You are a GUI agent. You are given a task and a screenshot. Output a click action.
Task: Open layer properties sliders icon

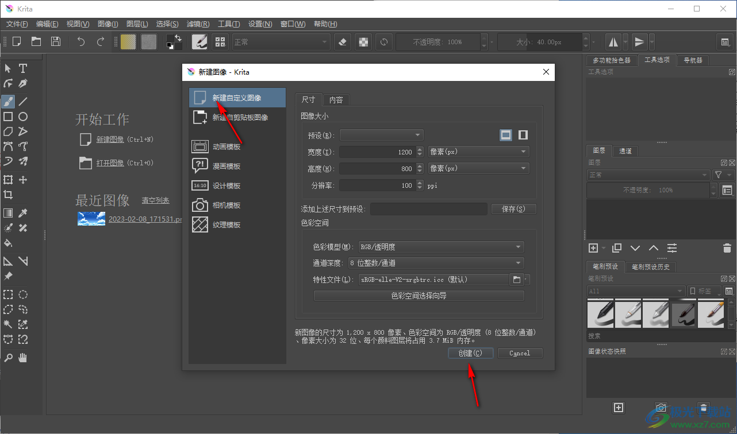click(672, 248)
